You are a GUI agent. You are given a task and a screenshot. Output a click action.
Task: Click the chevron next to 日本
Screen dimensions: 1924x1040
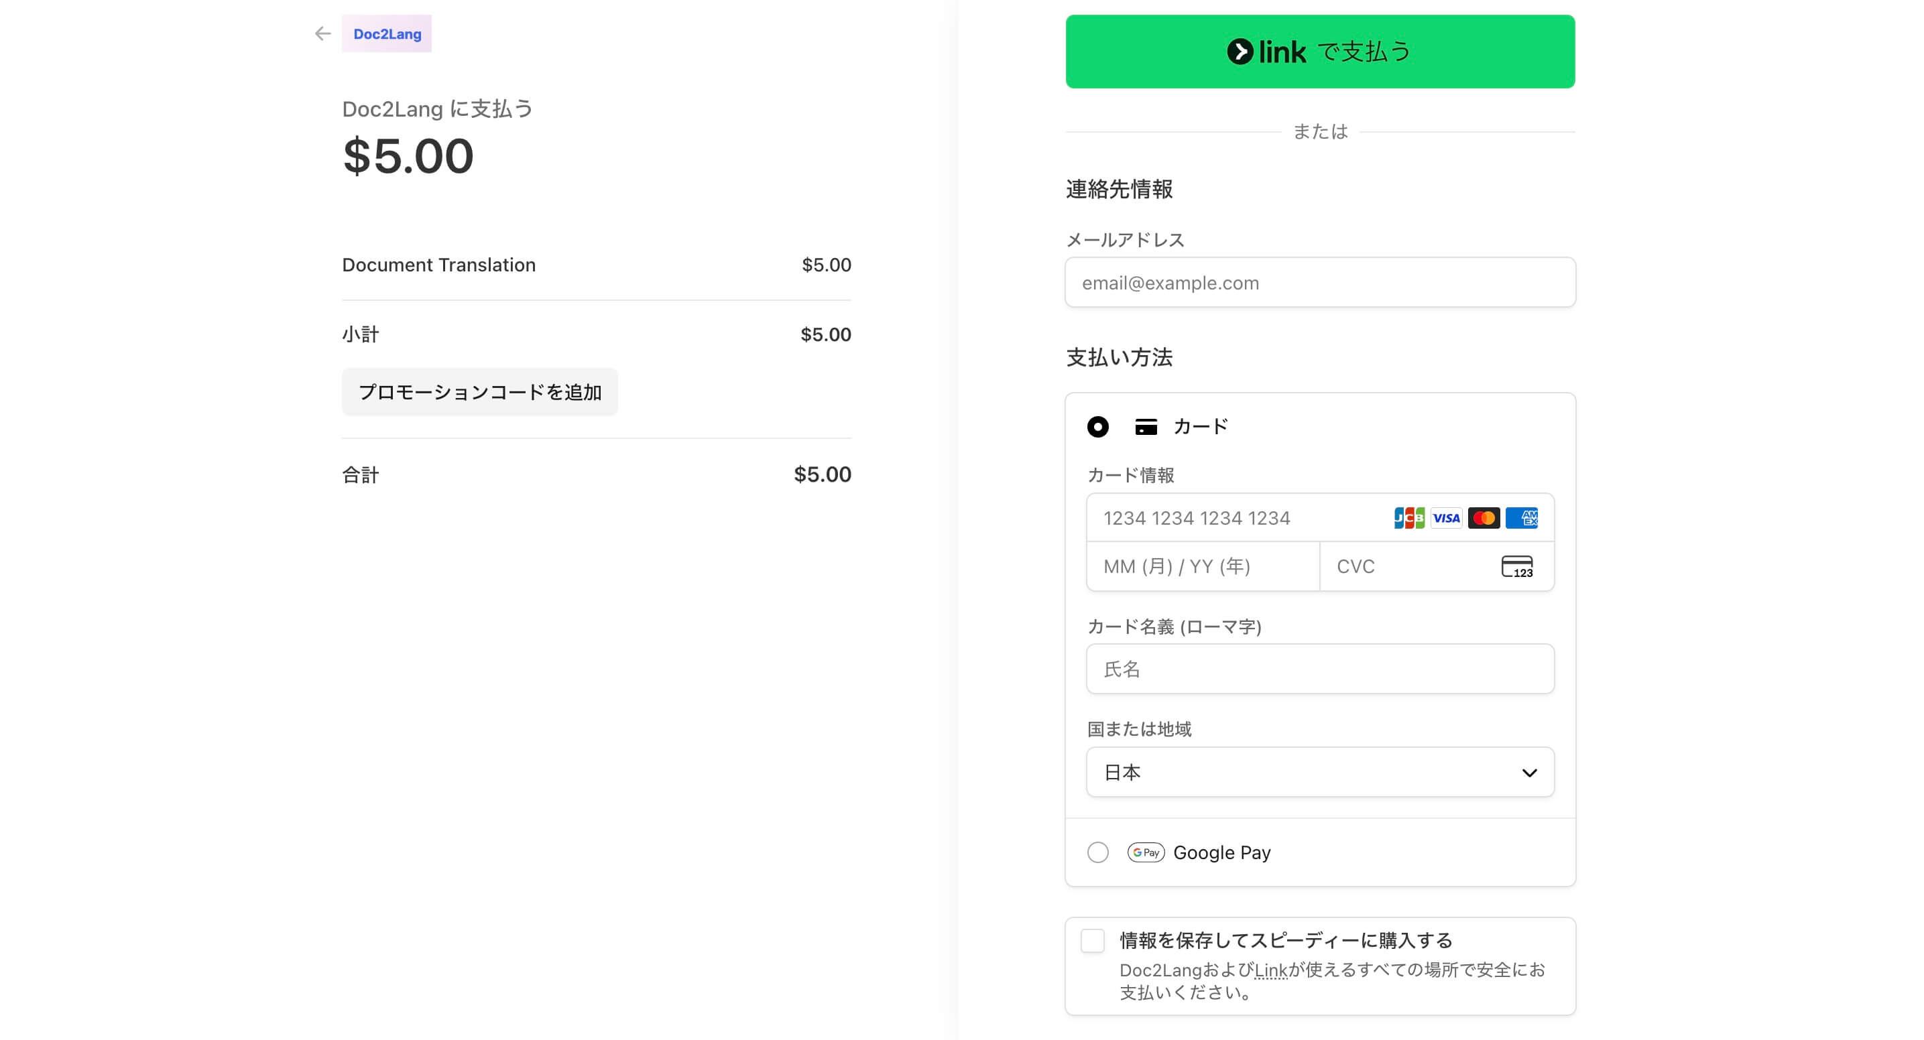(1530, 772)
